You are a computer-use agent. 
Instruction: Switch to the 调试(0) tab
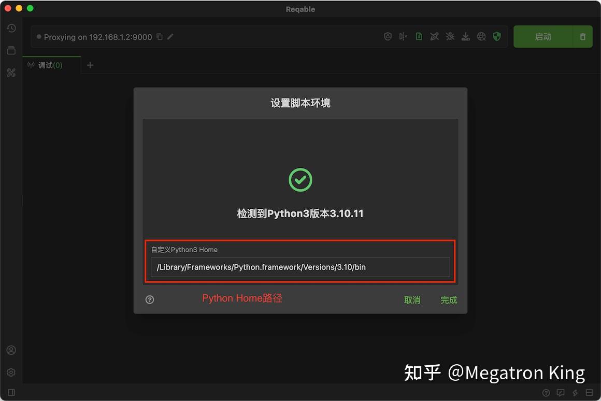pos(49,65)
